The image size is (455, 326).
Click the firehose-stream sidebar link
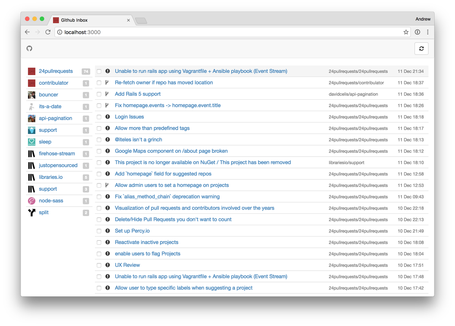[x=57, y=154]
